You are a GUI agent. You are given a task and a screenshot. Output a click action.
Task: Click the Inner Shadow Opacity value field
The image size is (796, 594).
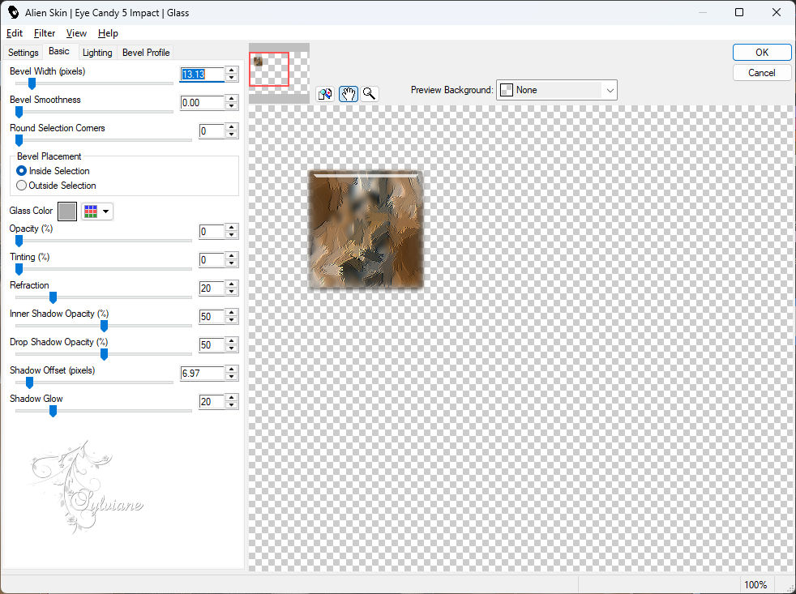coord(212,317)
